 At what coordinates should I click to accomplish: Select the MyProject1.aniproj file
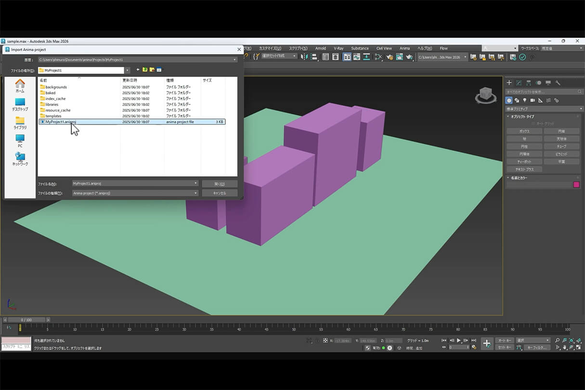click(x=60, y=122)
